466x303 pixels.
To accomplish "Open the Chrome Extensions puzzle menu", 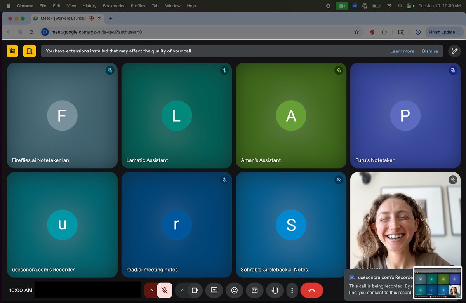I will pyautogui.click(x=384, y=32).
